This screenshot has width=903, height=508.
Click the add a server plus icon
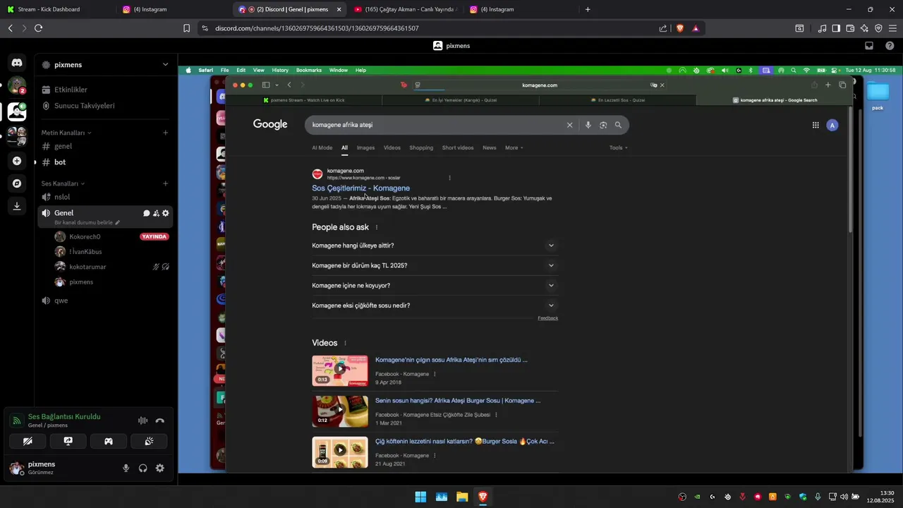pos(17,161)
